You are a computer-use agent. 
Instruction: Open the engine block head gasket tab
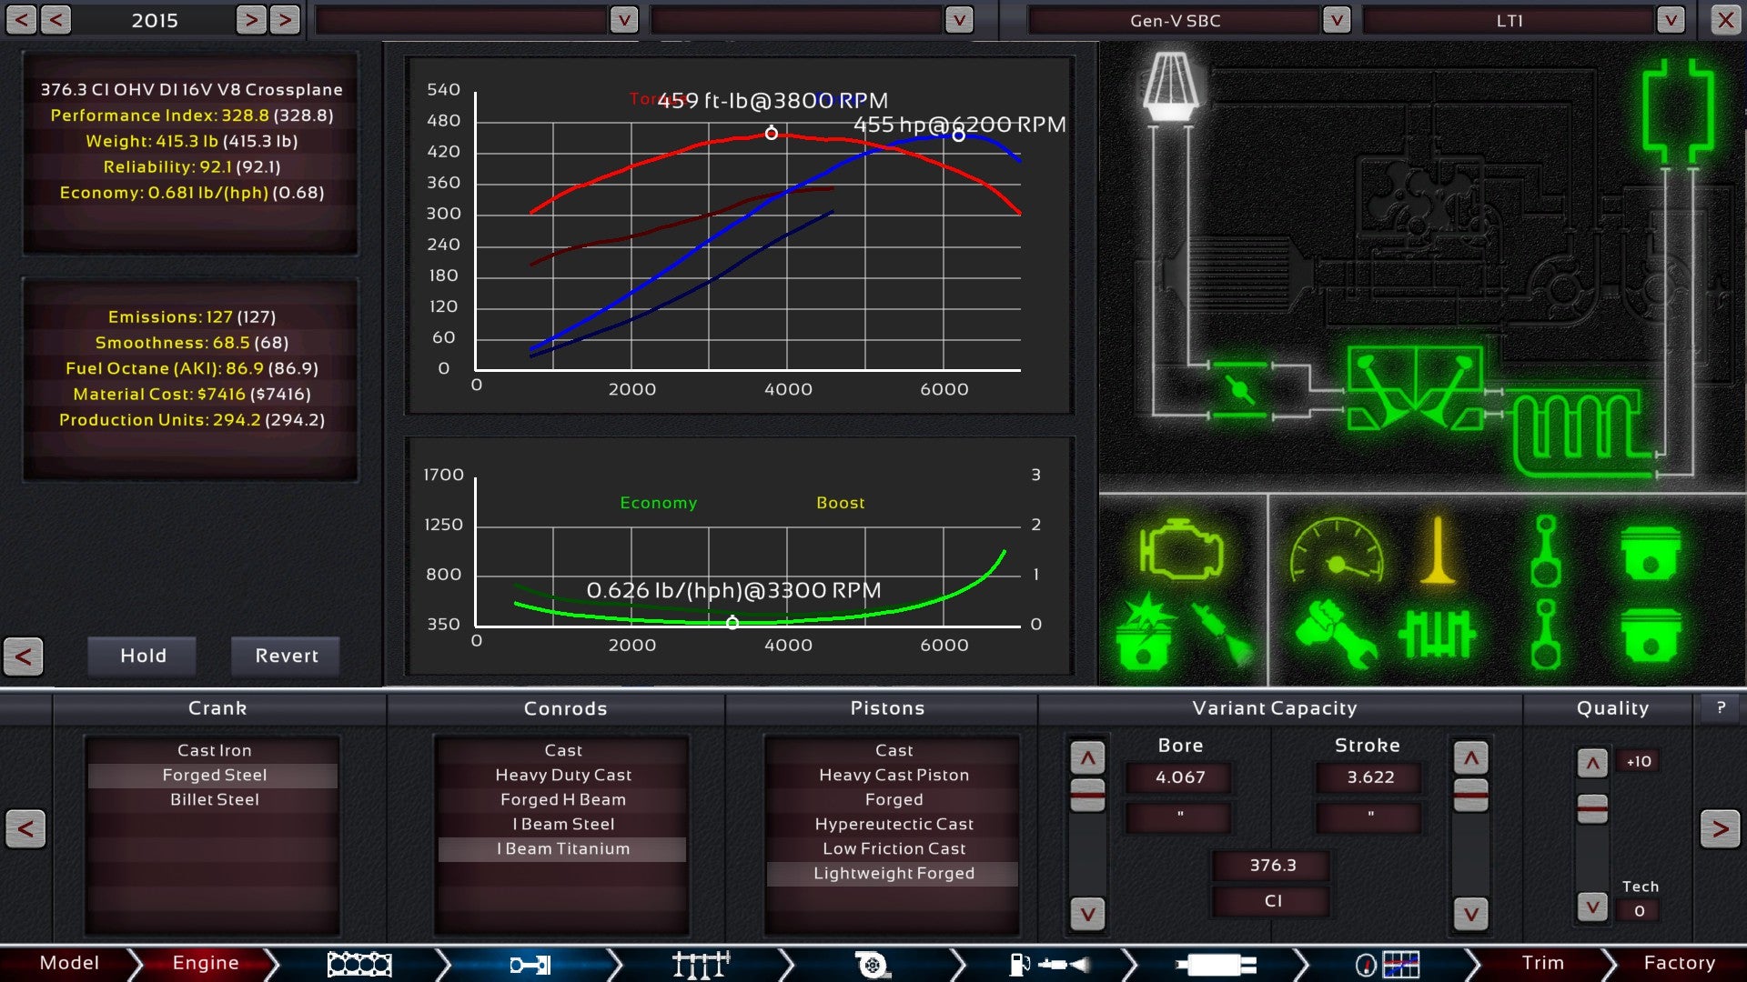coord(359,964)
